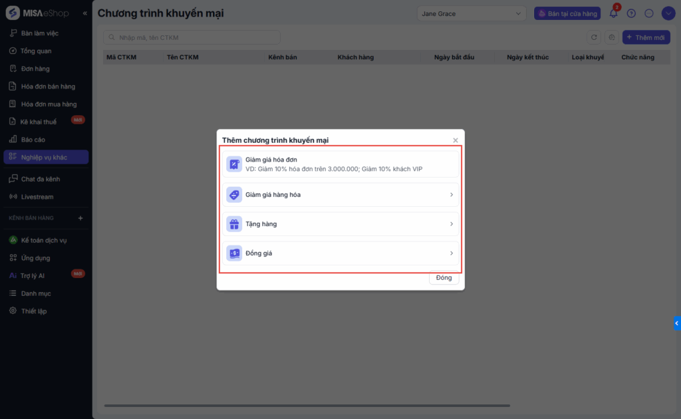Click the Hóa đơn mua hàng icon
The height and width of the screenshot is (419, 681).
(x=13, y=104)
